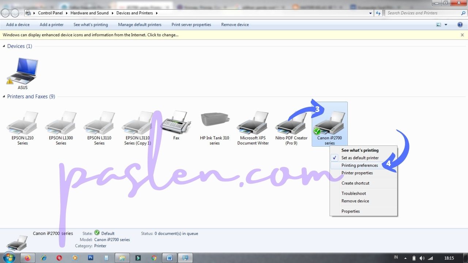Click See what's printing toolbar button
468x263 pixels.
[x=91, y=25]
